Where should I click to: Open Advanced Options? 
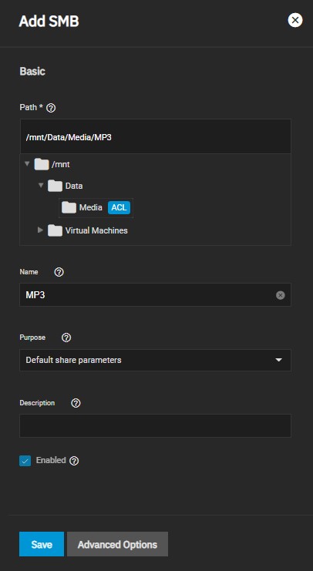click(x=117, y=544)
